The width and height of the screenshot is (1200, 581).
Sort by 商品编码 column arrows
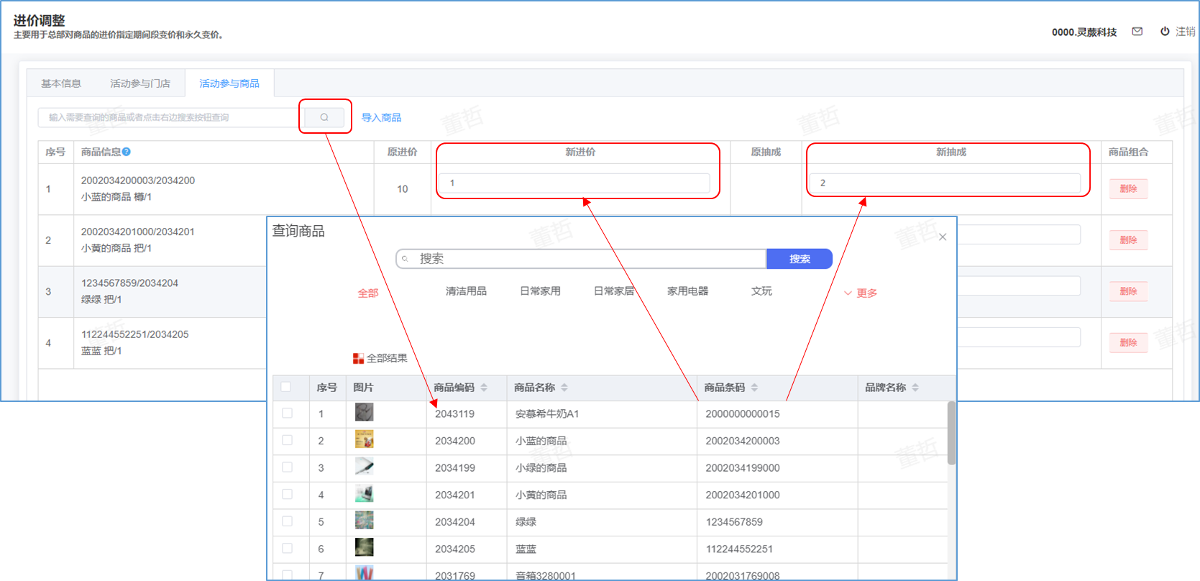(x=484, y=388)
